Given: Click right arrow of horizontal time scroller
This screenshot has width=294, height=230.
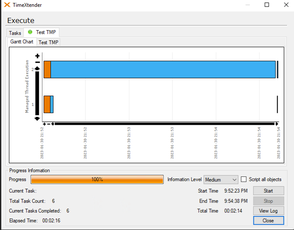Looking at the screenshot, I should pyautogui.click(x=277, y=124).
